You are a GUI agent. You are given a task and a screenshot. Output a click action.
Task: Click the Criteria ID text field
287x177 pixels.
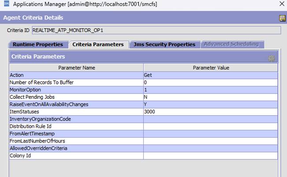(156, 30)
